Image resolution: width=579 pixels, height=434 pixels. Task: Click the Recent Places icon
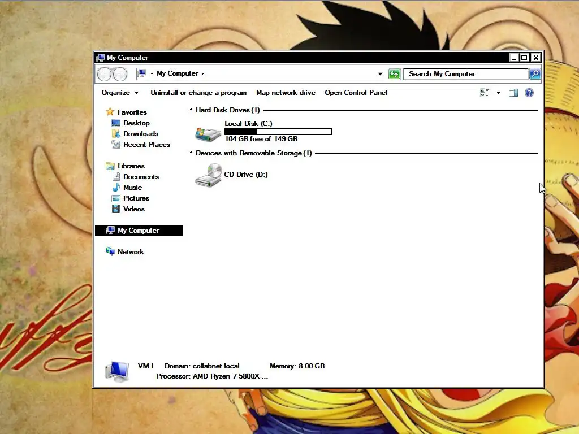click(x=115, y=144)
